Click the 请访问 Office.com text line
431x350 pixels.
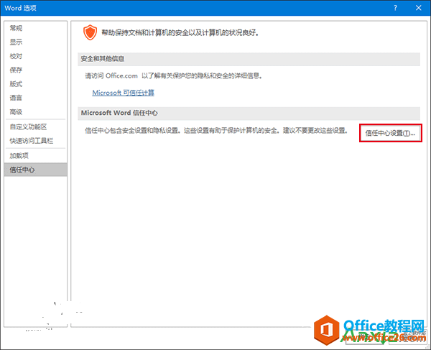[x=173, y=75]
